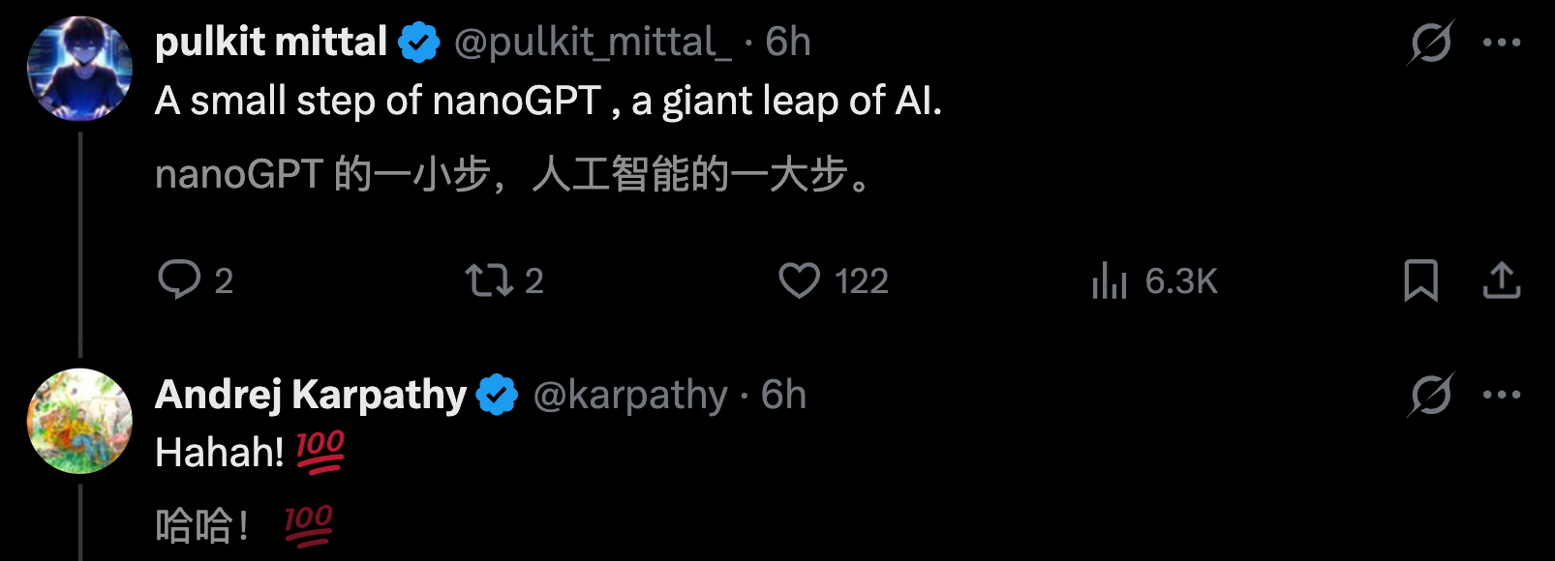Viewport: 1555px width, 561px height.
Task: Open the 6h timestamp on pulkit's tweet
Action: tap(788, 43)
